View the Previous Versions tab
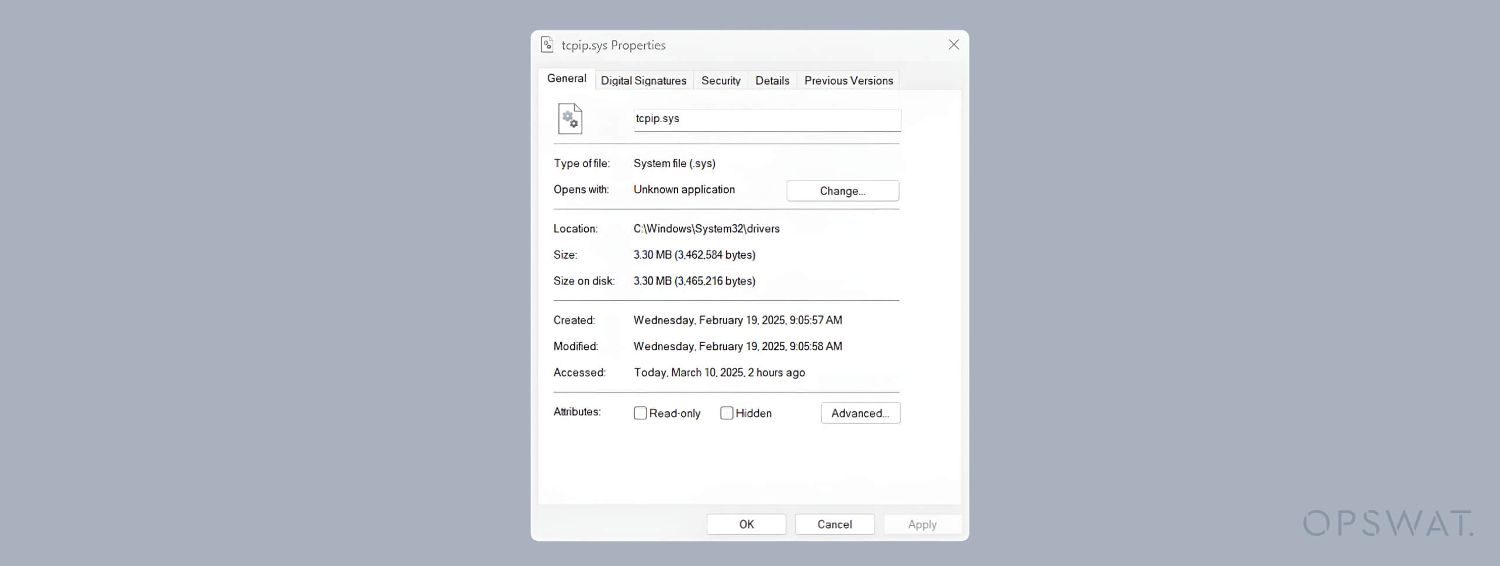 (849, 80)
